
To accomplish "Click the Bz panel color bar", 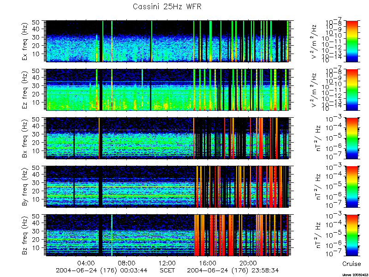I will click(x=351, y=235).
